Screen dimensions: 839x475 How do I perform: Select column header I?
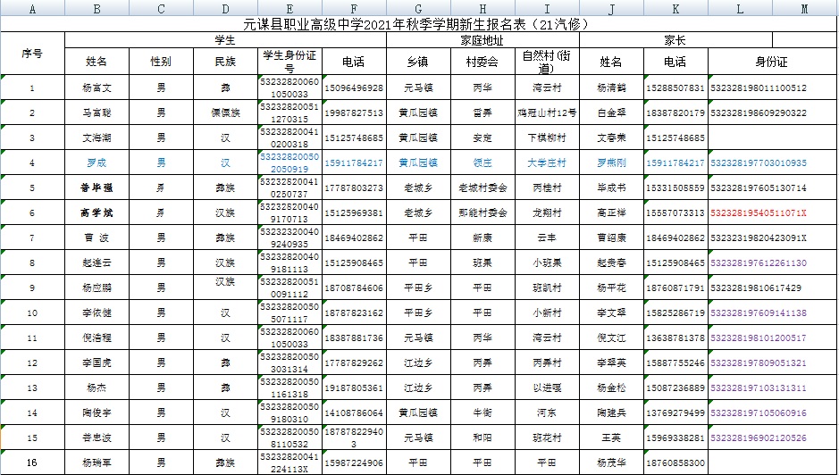[x=547, y=9]
